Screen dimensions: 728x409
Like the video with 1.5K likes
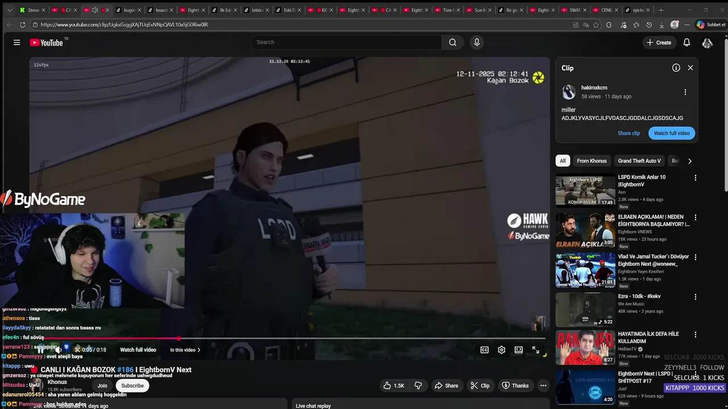[x=394, y=386]
